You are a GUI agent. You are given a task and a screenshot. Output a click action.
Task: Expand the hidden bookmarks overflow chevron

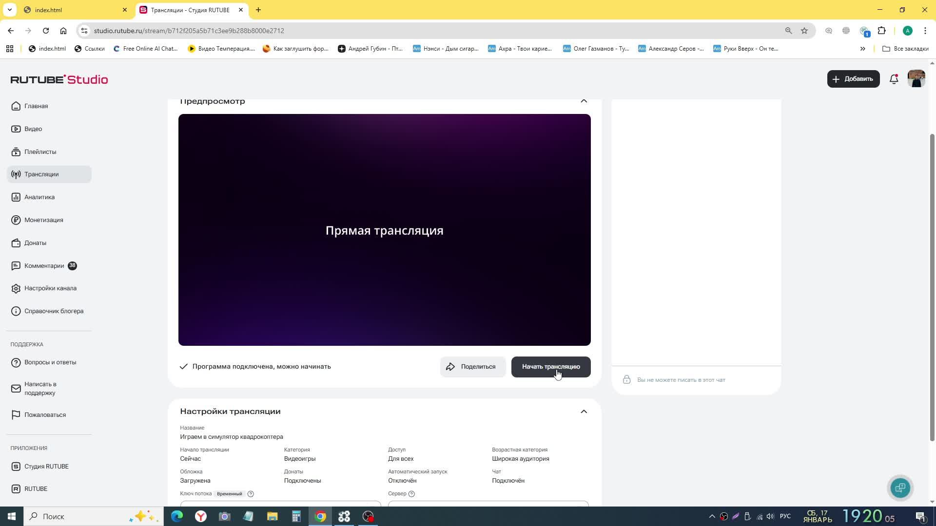(862, 49)
